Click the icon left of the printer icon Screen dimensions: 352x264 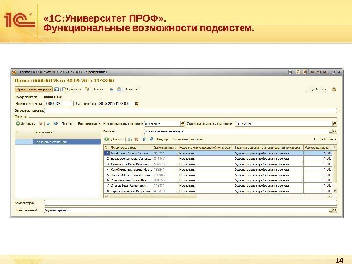[x=112, y=89]
